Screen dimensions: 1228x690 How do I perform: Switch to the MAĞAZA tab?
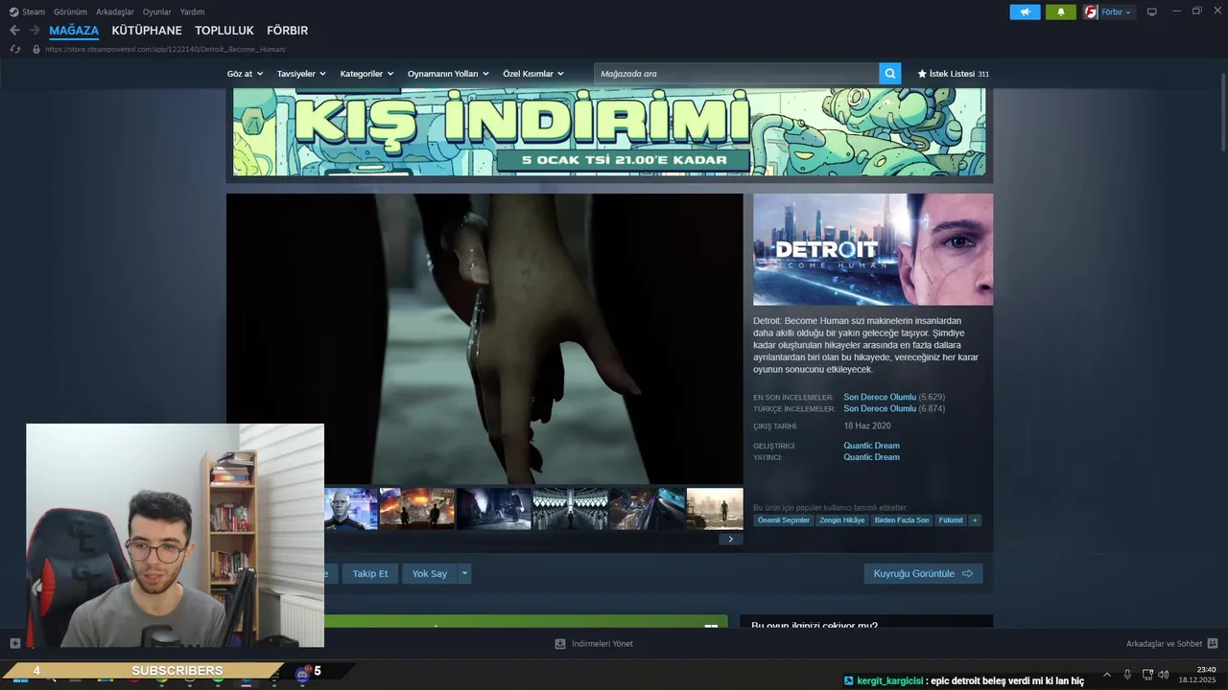74,31
